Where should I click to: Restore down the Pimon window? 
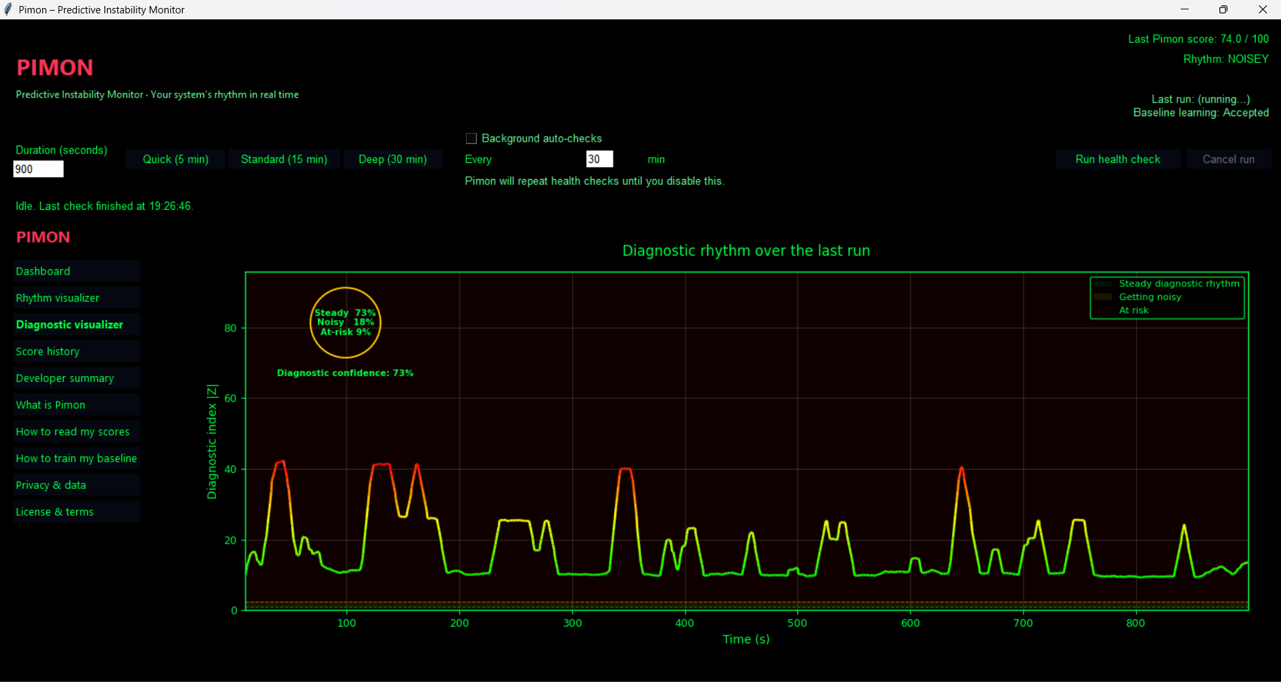(x=1223, y=9)
